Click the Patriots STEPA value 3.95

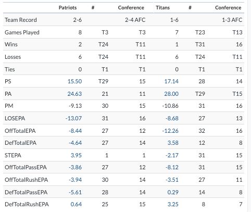tap(76, 155)
